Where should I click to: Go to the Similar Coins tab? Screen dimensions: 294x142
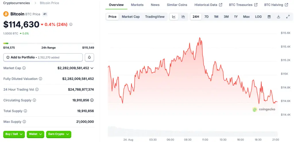pos(177,5)
